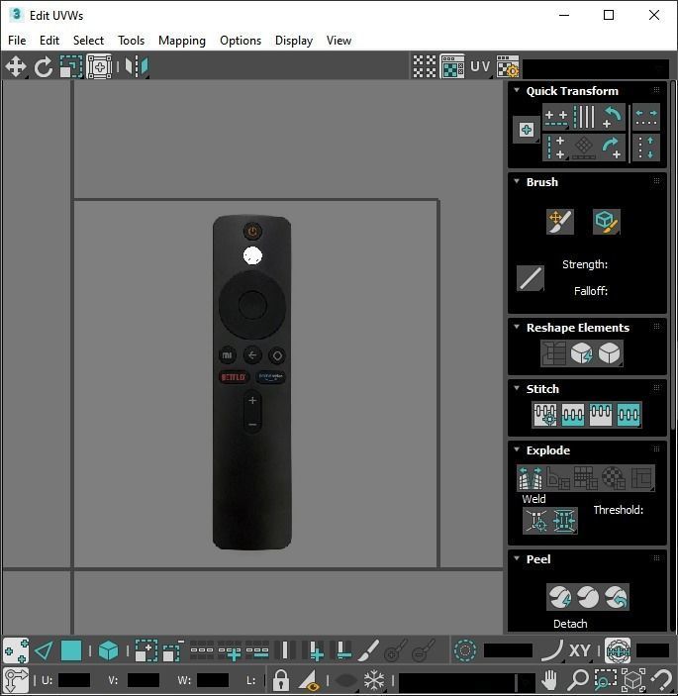The height and width of the screenshot is (696, 678).
Task: Click Straighten Selection in Reshape Elements
Action: [553, 353]
